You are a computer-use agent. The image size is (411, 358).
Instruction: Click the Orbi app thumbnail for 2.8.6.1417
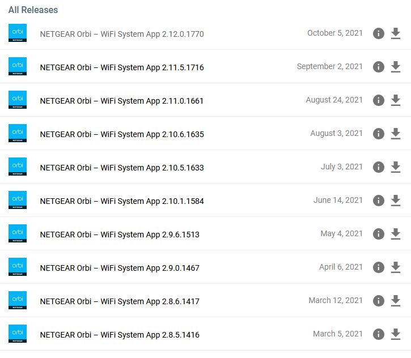click(x=18, y=300)
